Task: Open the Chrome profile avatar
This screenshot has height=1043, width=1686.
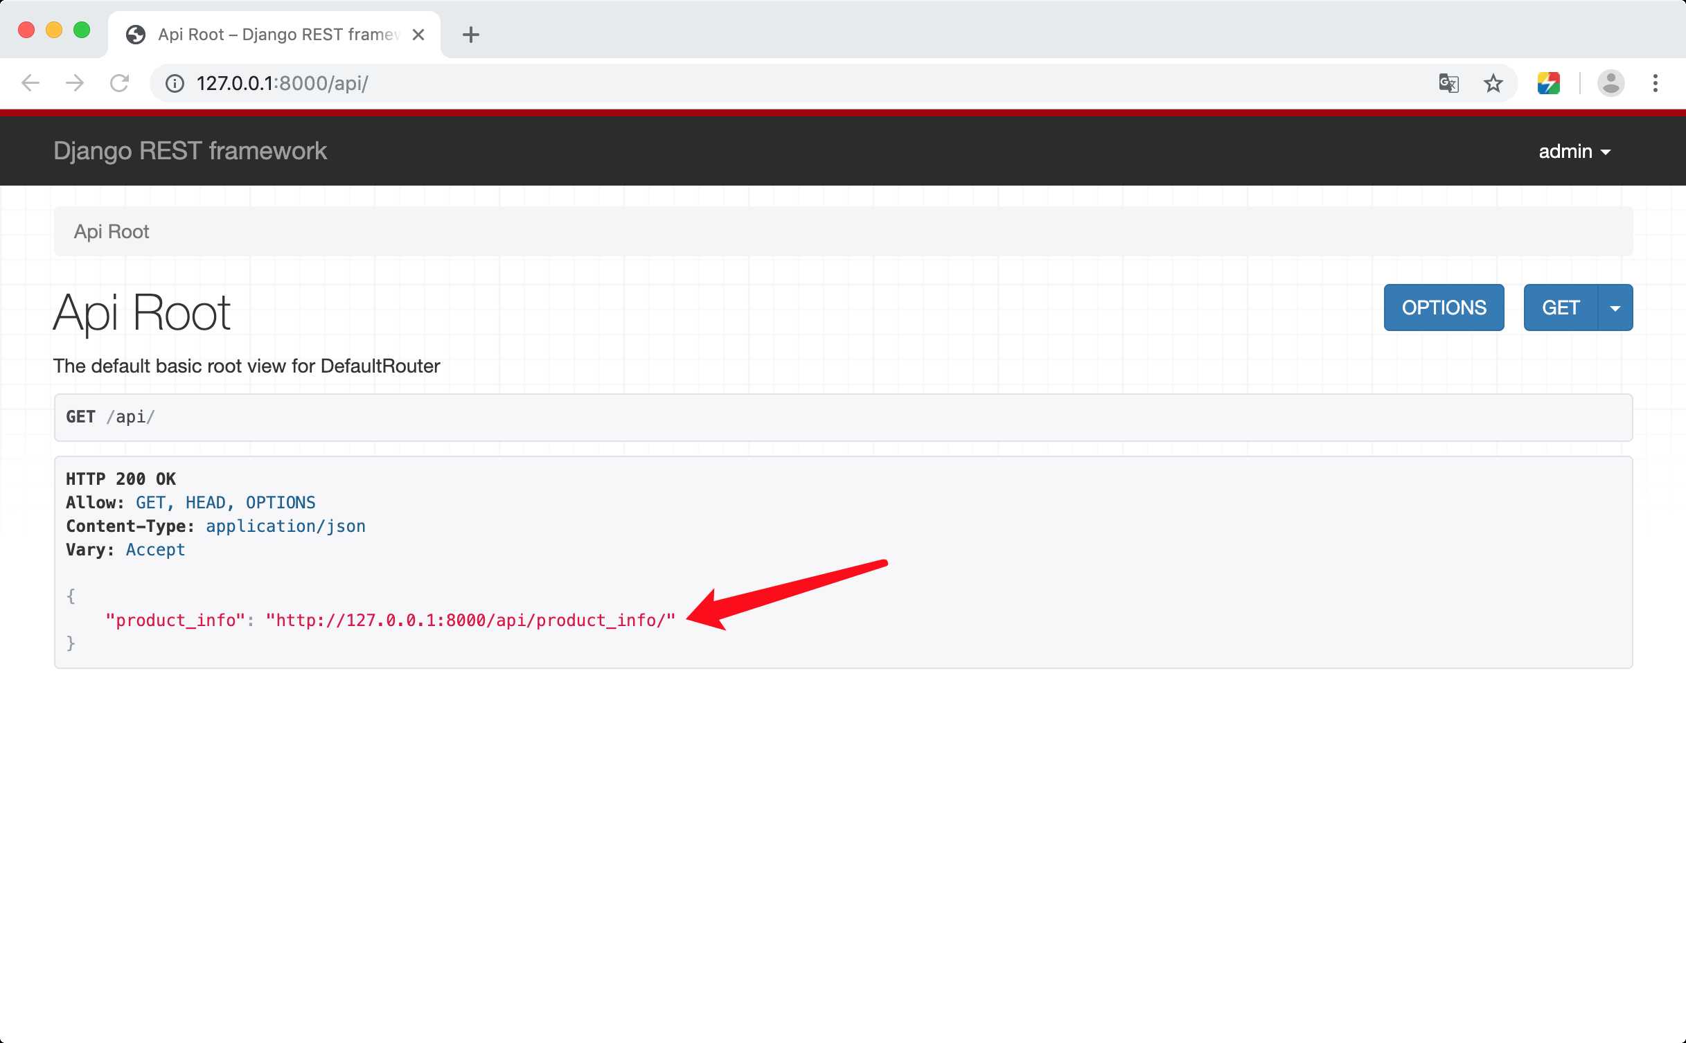Action: click(x=1610, y=83)
